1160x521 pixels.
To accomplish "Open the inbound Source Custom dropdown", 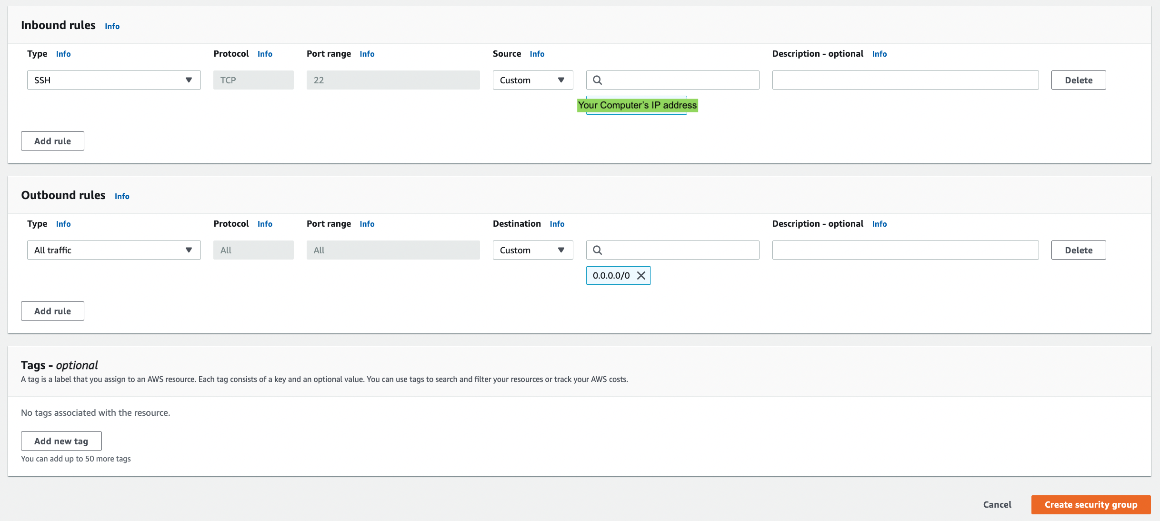I will tap(532, 80).
